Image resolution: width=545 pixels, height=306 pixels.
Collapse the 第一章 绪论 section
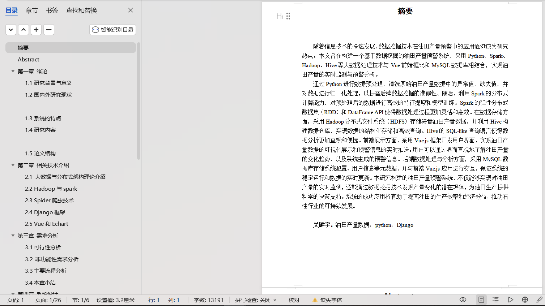click(13, 71)
